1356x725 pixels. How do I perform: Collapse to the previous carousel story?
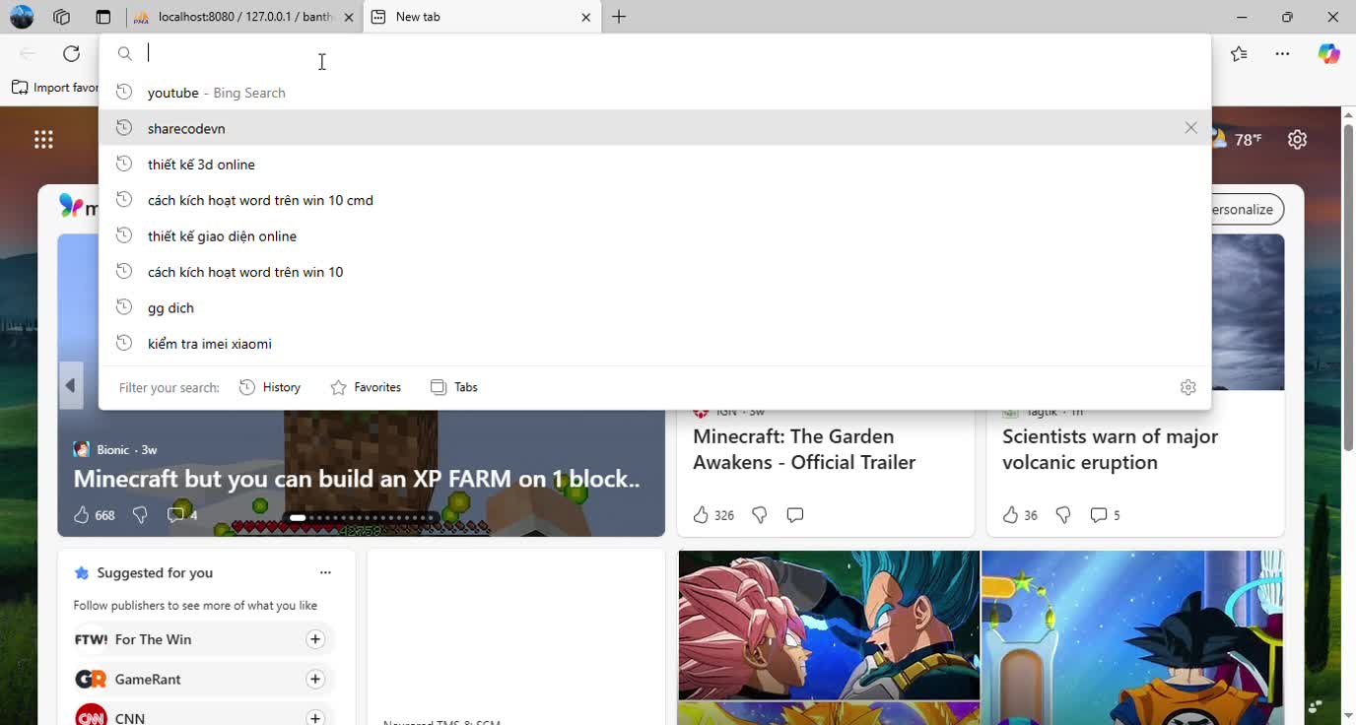point(70,384)
